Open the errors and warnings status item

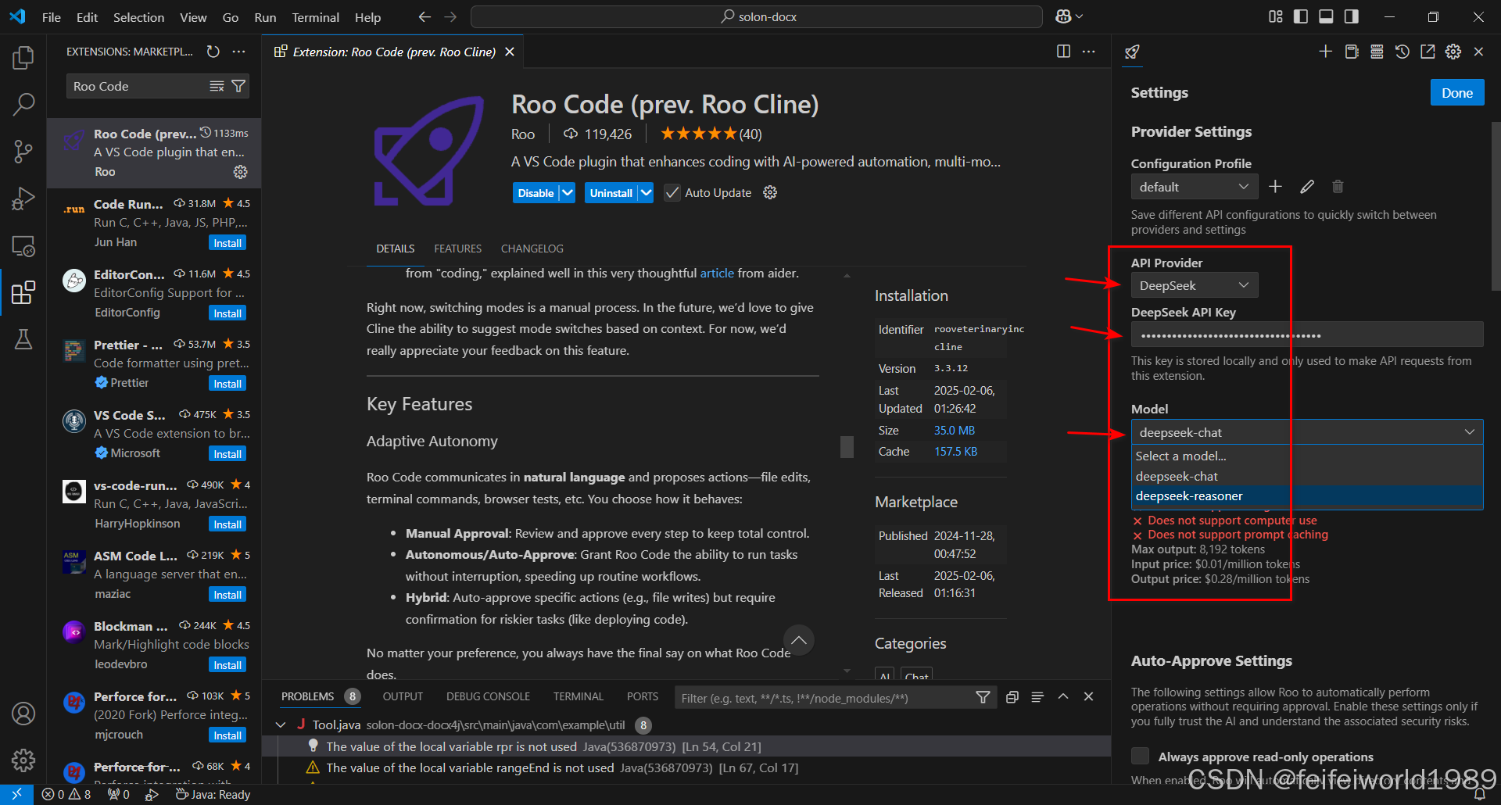coord(66,794)
